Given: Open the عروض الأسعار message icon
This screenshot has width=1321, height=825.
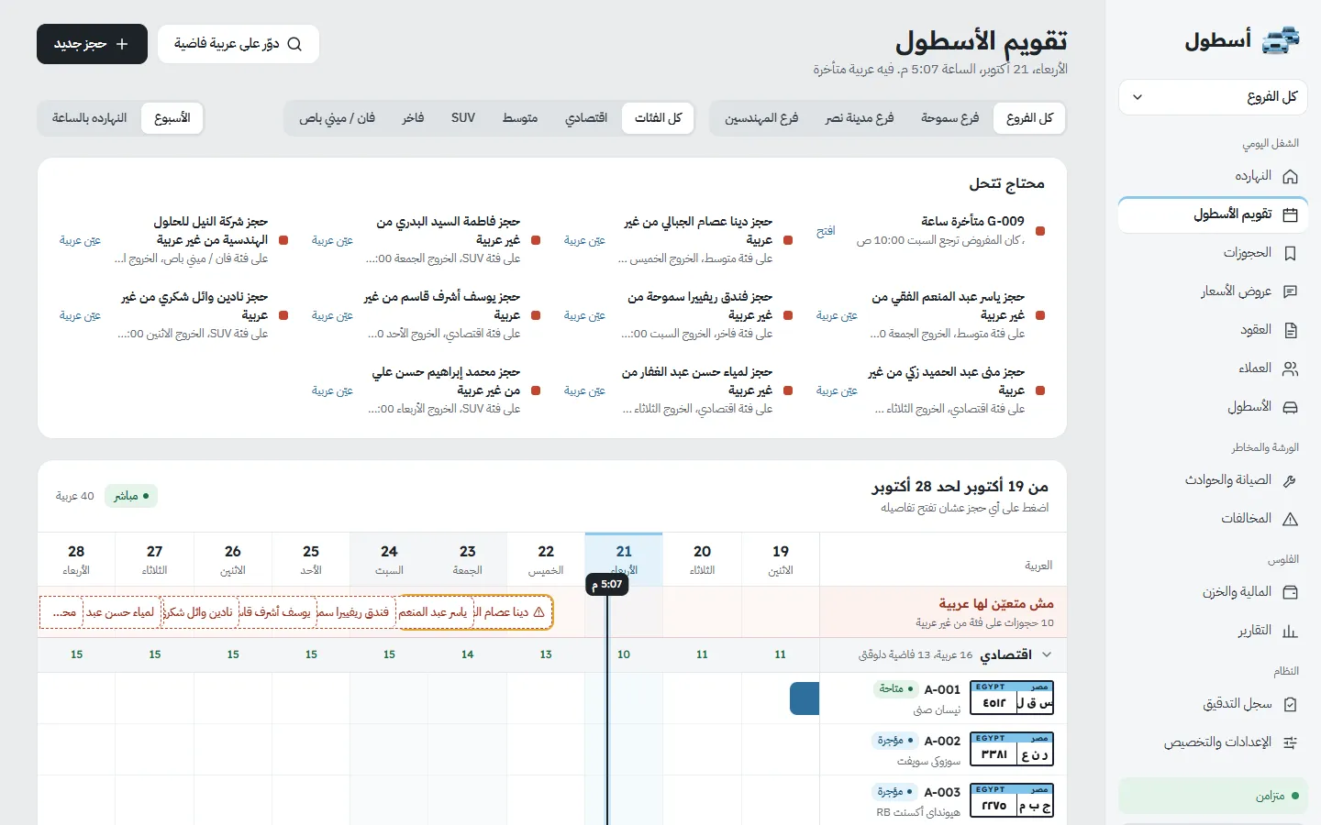Looking at the screenshot, I should pyautogui.click(x=1291, y=291).
